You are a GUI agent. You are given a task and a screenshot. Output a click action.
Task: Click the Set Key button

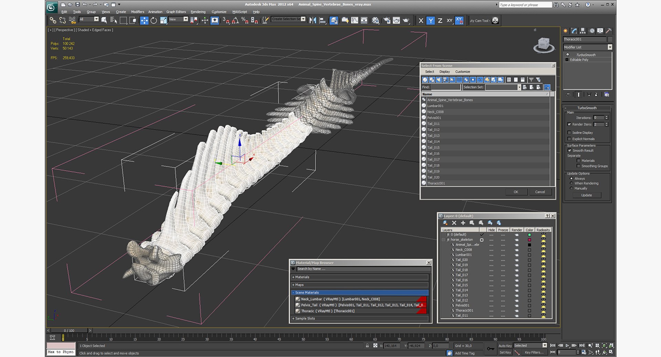[x=505, y=352]
